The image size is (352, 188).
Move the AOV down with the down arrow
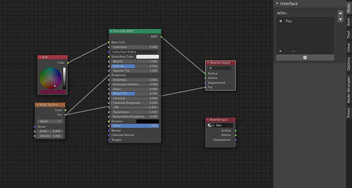[340, 19]
